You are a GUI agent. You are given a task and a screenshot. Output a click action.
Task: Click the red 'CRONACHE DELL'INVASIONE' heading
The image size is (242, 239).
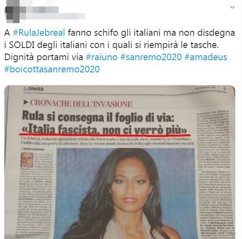point(81,104)
